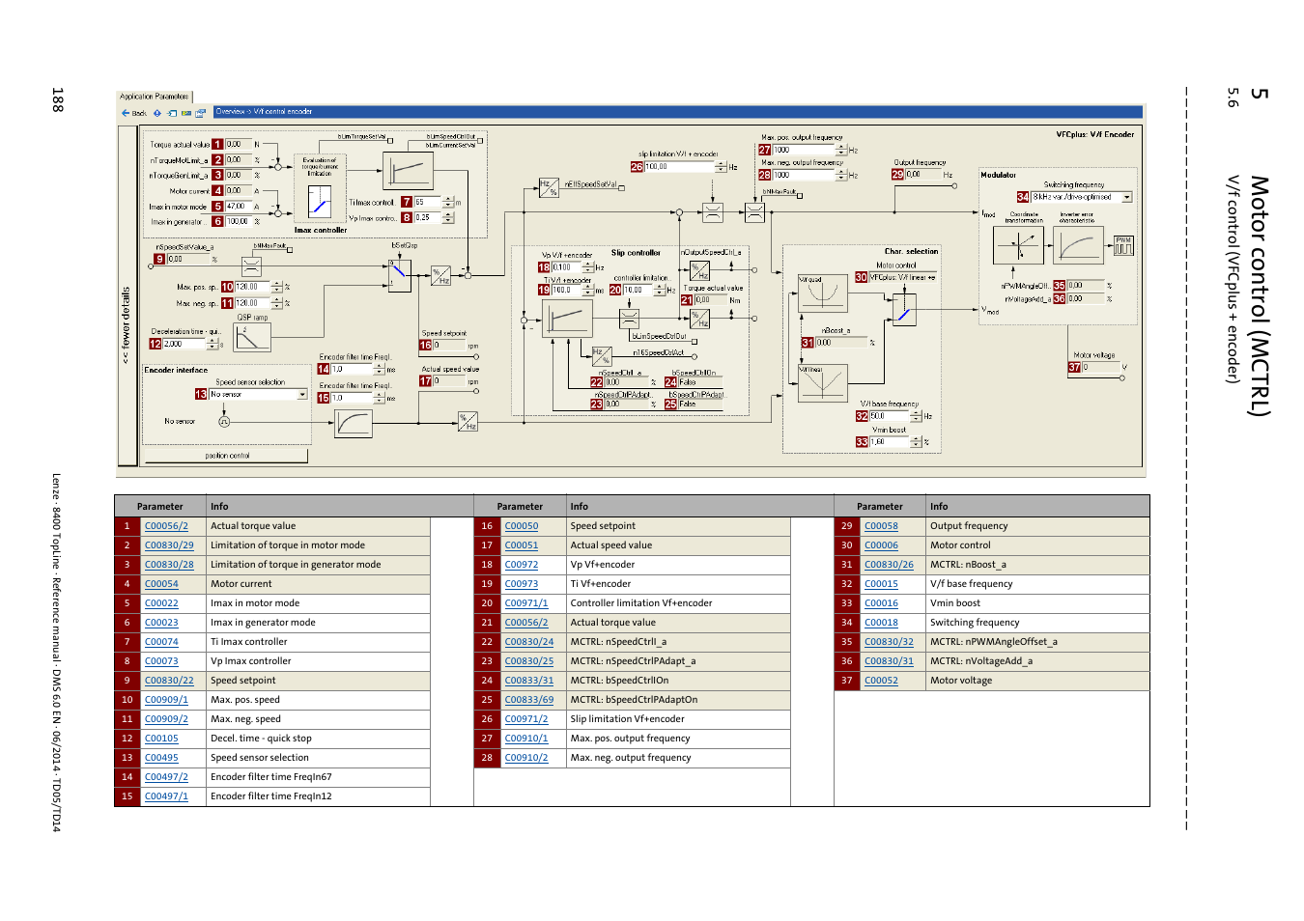Open parameter link C00830/29
Screen dimensions: 1304x921
pos(169,545)
